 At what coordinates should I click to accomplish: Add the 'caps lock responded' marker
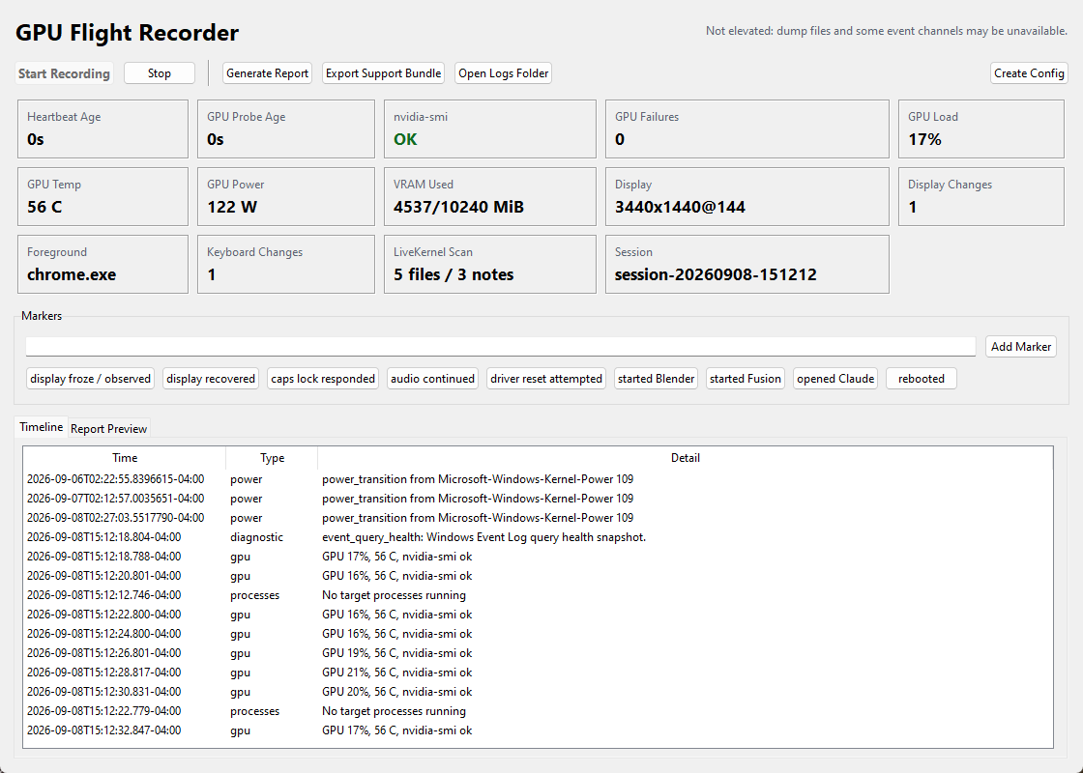tap(323, 378)
